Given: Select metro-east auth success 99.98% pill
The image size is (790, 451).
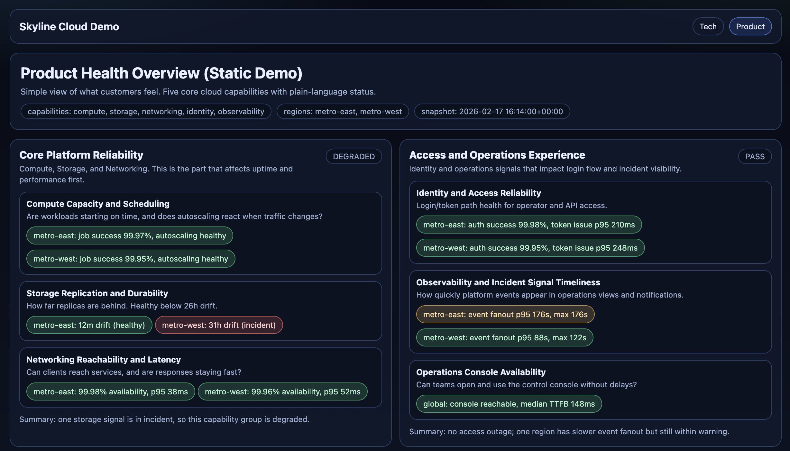Looking at the screenshot, I should (x=529, y=225).
